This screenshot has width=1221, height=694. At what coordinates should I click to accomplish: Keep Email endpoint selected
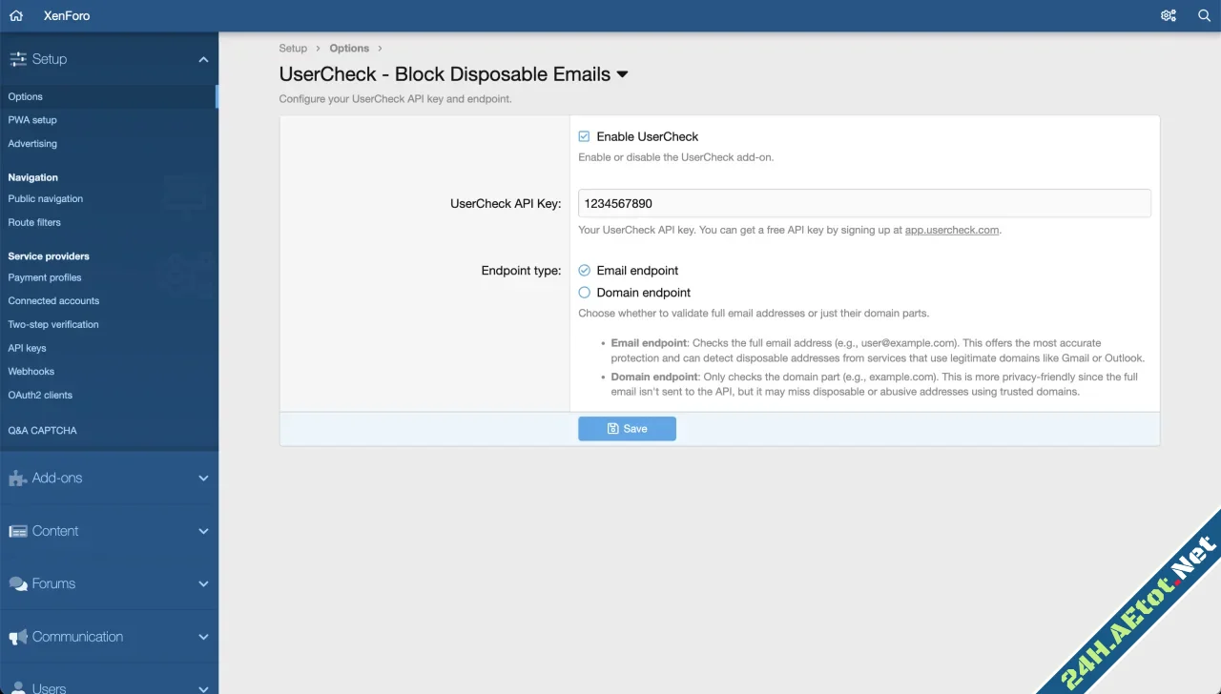coord(584,270)
